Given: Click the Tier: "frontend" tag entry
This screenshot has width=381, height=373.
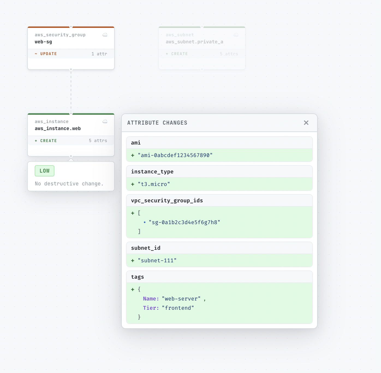Looking at the screenshot, I should (x=168, y=308).
